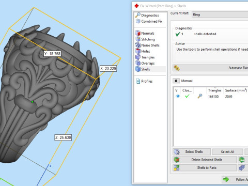Open the Current Part dropdown showing Ring
The image size is (248, 186).
point(220,14)
